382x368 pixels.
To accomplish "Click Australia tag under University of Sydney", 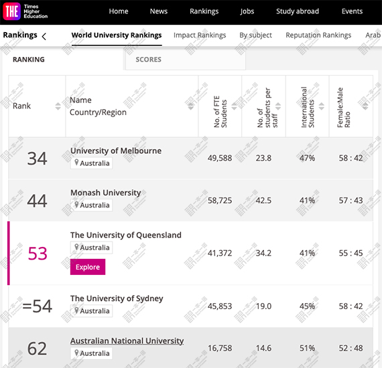I will [92, 311].
